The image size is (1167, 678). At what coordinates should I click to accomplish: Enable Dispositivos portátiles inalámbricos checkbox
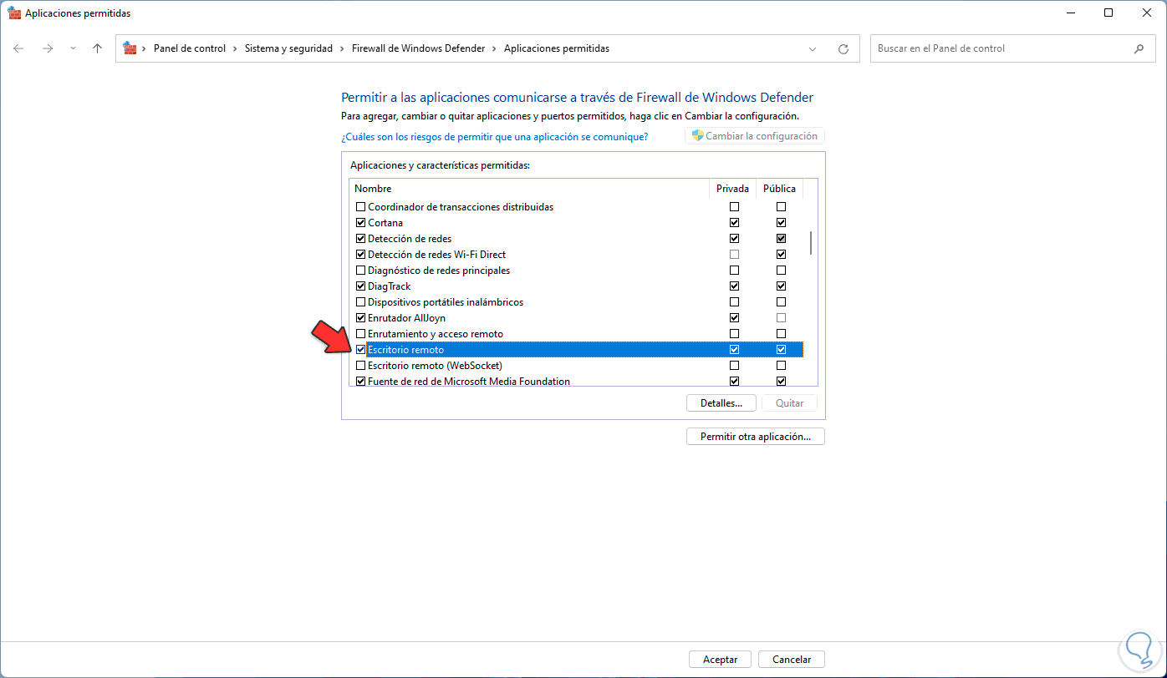(361, 302)
